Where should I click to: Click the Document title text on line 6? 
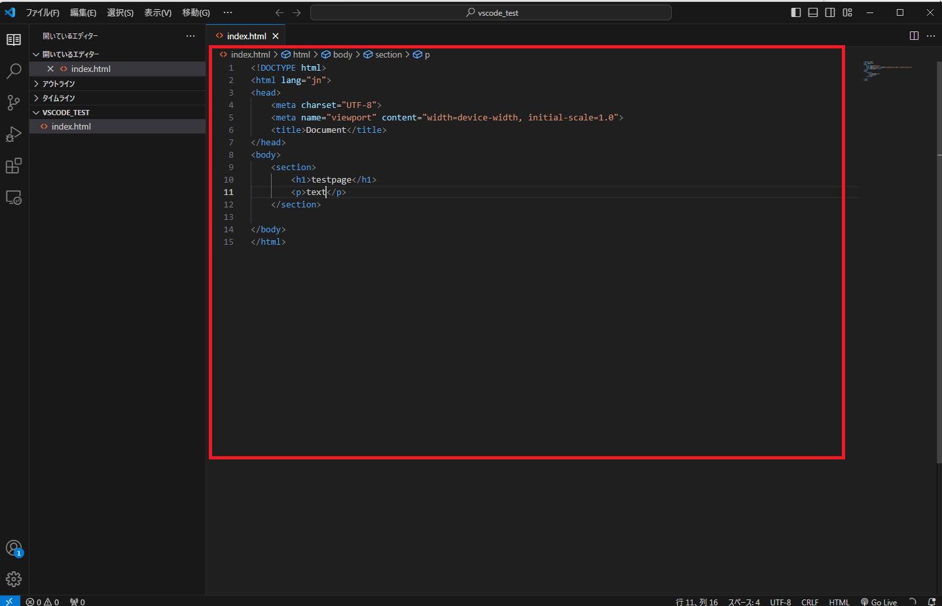[x=326, y=130]
